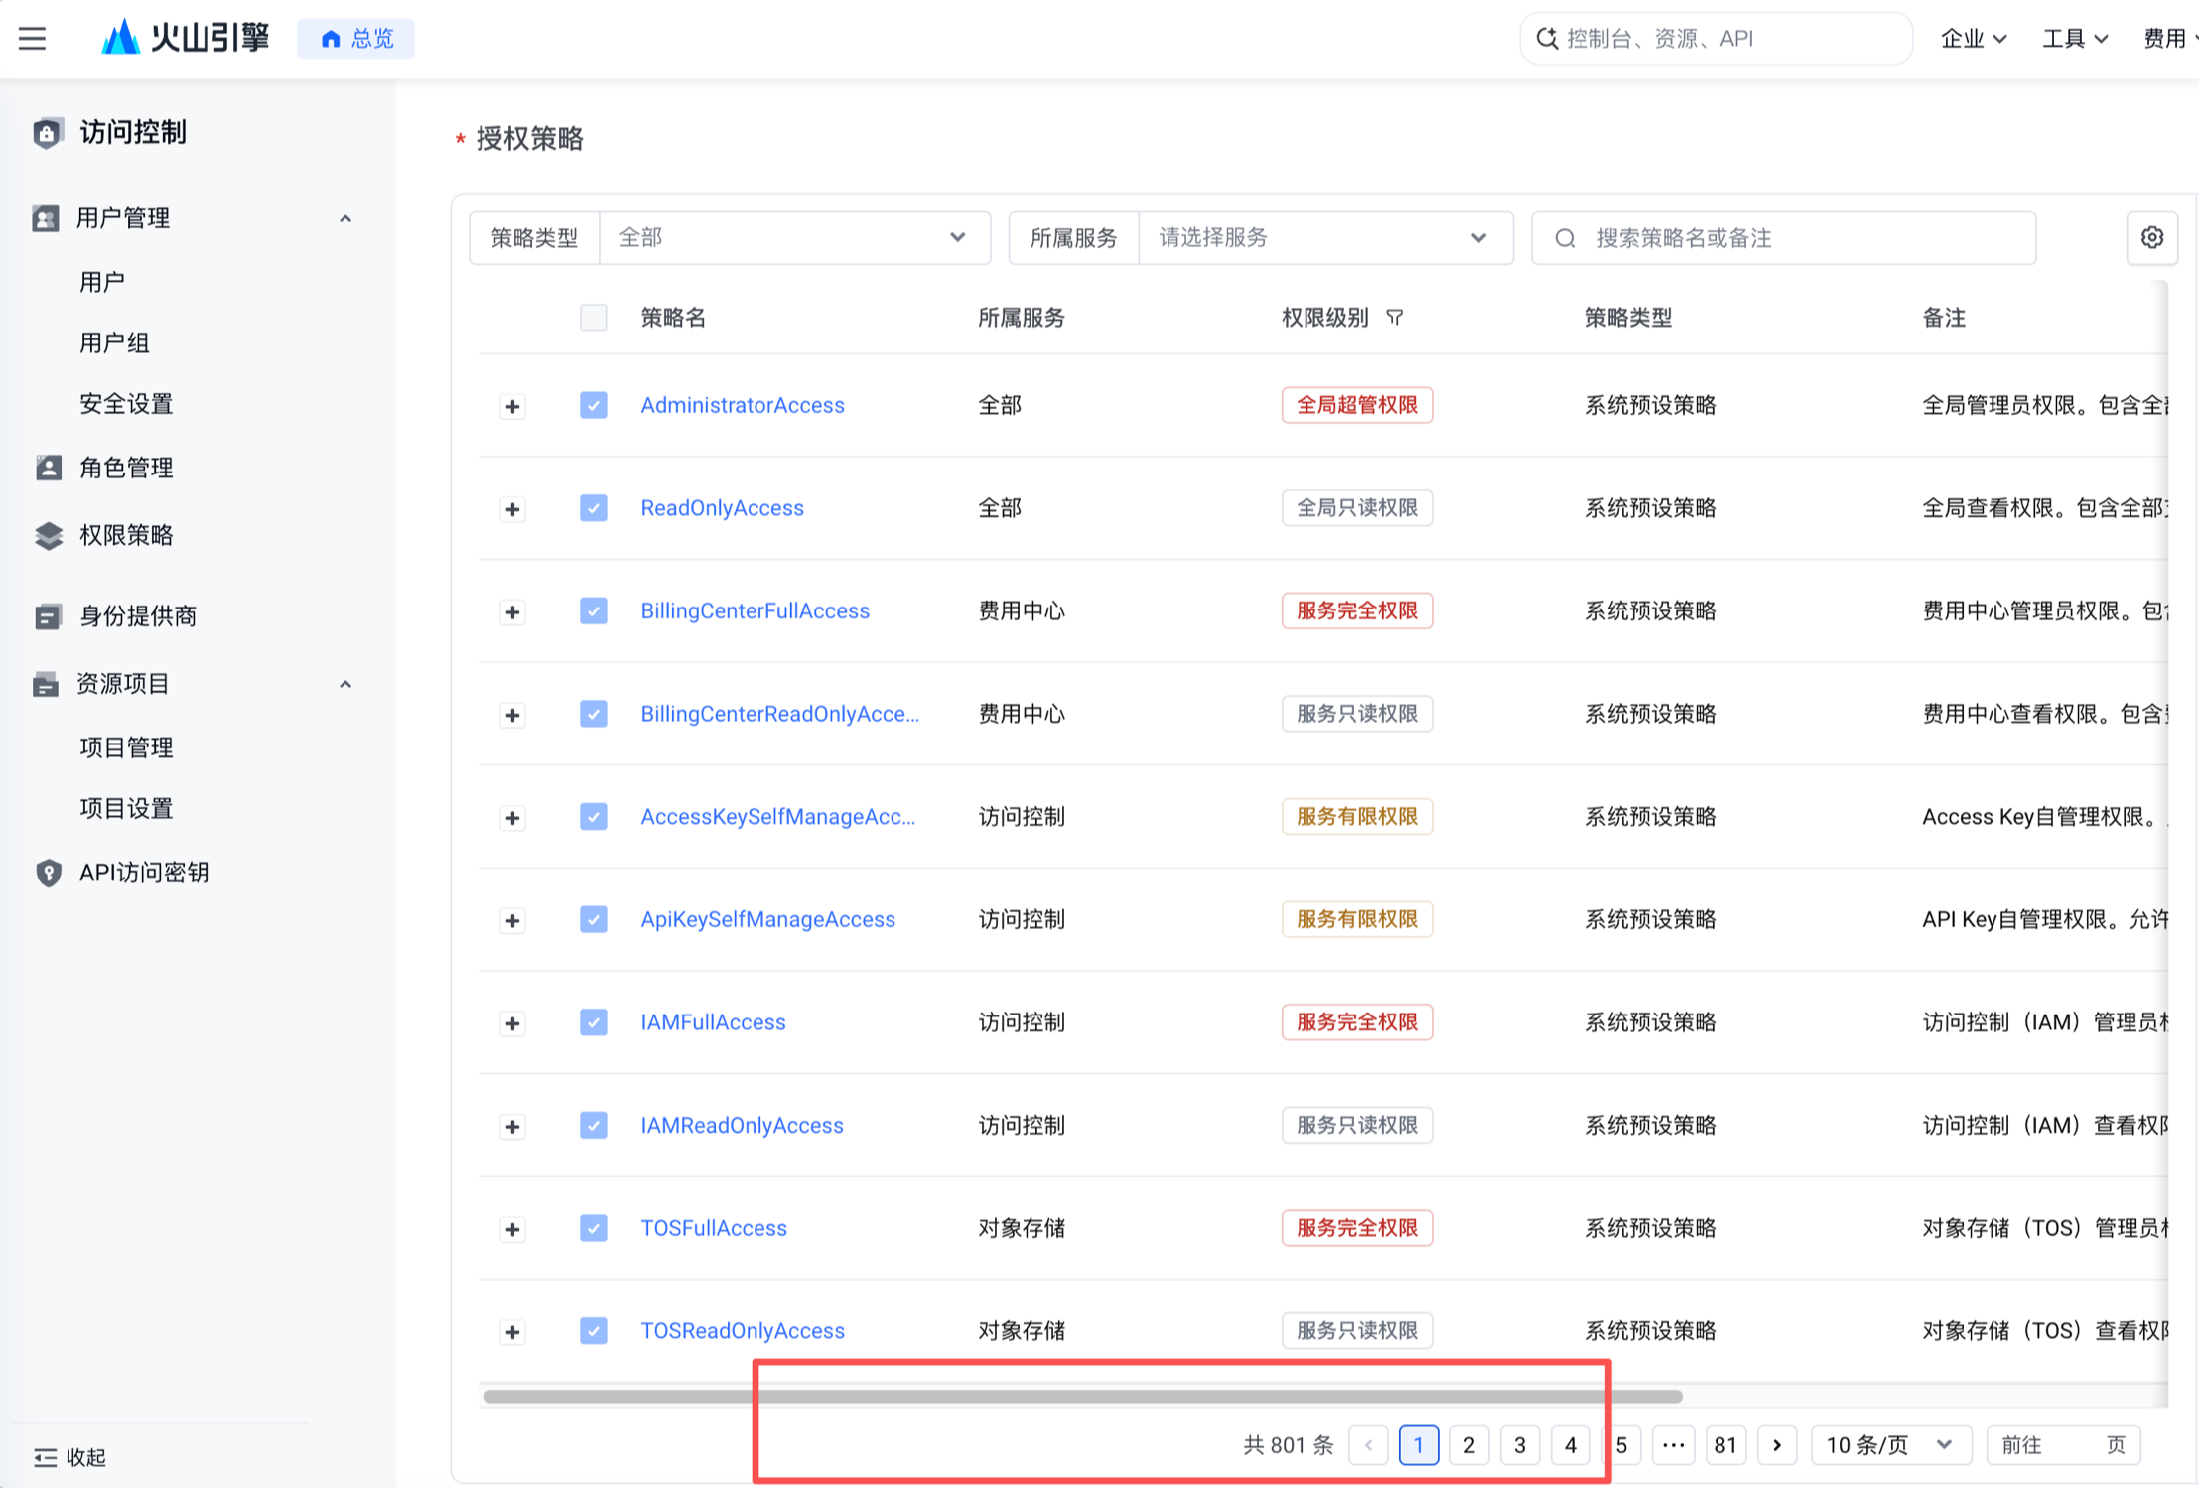Open table column settings gear

pos(2151,238)
